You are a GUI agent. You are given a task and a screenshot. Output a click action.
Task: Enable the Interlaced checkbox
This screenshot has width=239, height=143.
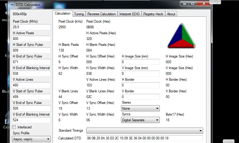14,127
